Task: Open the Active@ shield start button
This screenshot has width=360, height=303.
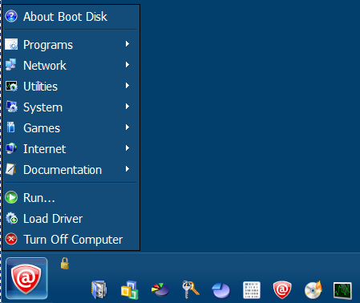Action: tap(26, 278)
